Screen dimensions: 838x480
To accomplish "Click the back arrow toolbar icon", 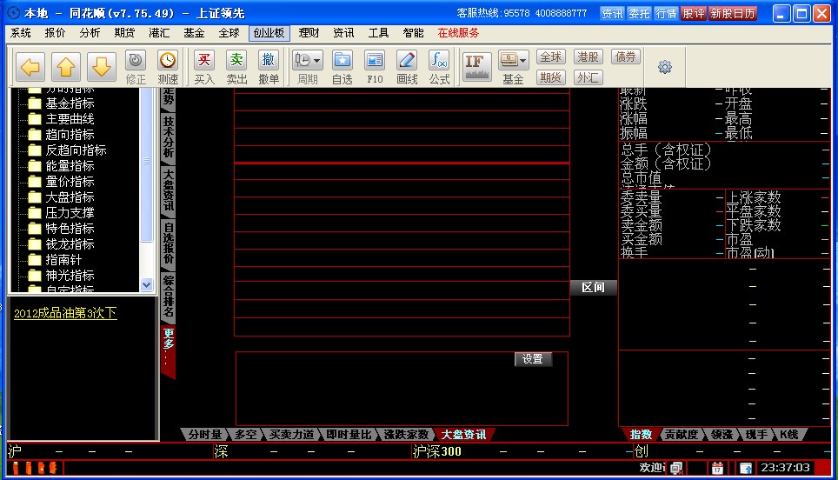I will [30, 67].
